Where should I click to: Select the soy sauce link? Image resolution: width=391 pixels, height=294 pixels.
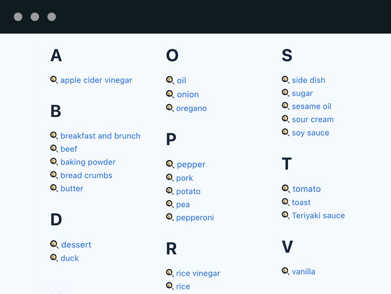pyautogui.click(x=310, y=133)
